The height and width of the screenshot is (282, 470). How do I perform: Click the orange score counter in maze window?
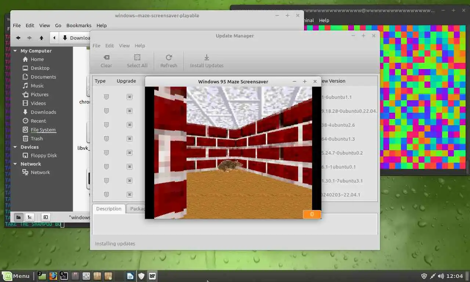pyautogui.click(x=312, y=214)
